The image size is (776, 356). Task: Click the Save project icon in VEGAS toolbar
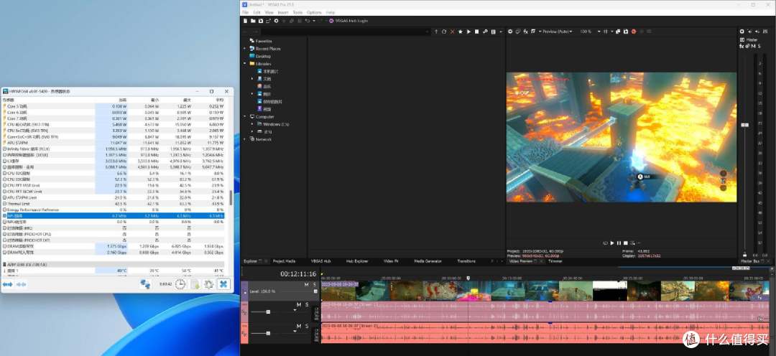click(261, 21)
